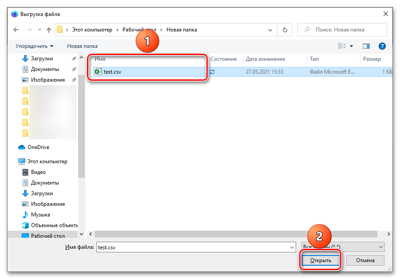Select 'Этот компьютер' in the navigation tree

pyautogui.click(x=47, y=161)
